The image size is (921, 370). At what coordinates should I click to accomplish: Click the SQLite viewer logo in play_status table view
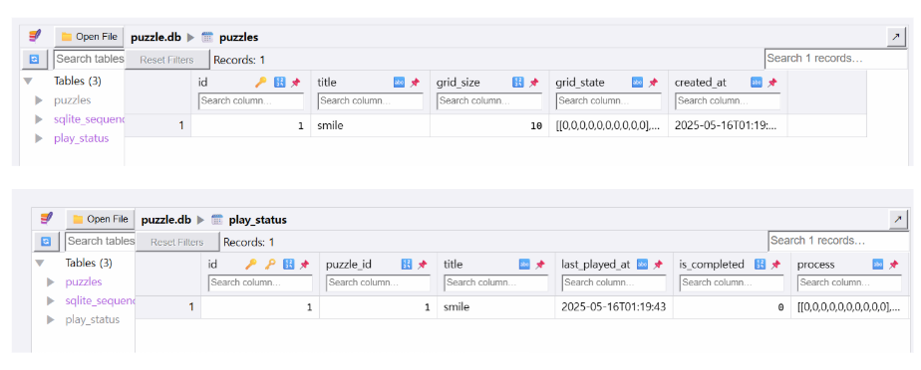47,219
